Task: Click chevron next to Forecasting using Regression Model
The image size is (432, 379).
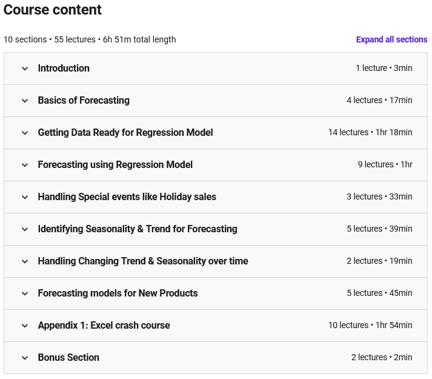Action: pyautogui.click(x=25, y=165)
